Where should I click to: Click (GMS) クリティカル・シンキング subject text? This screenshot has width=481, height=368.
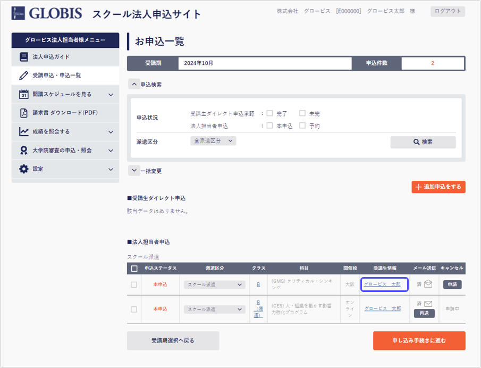[302, 285]
